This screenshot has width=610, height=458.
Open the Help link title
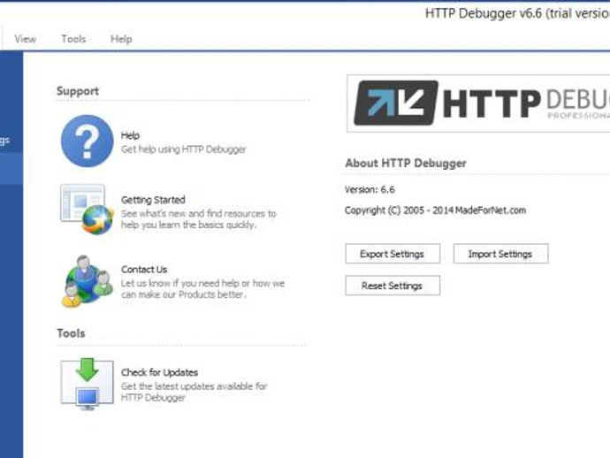[130, 135]
